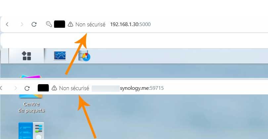Open the password key icon in address bar
Image resolution: width=268 pixels, height=139 pixels.
pos(49,24)
